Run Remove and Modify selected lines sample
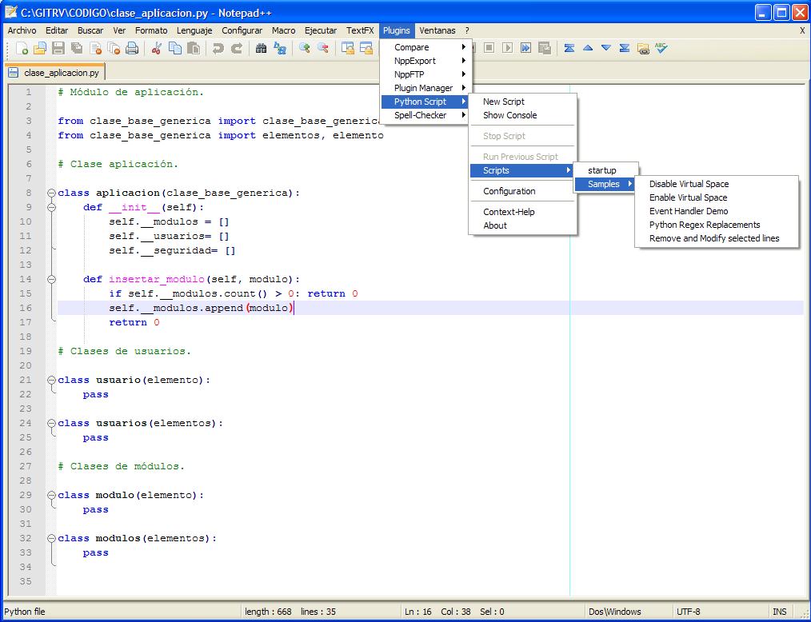811x622 pixels. [x=717, y=238]
